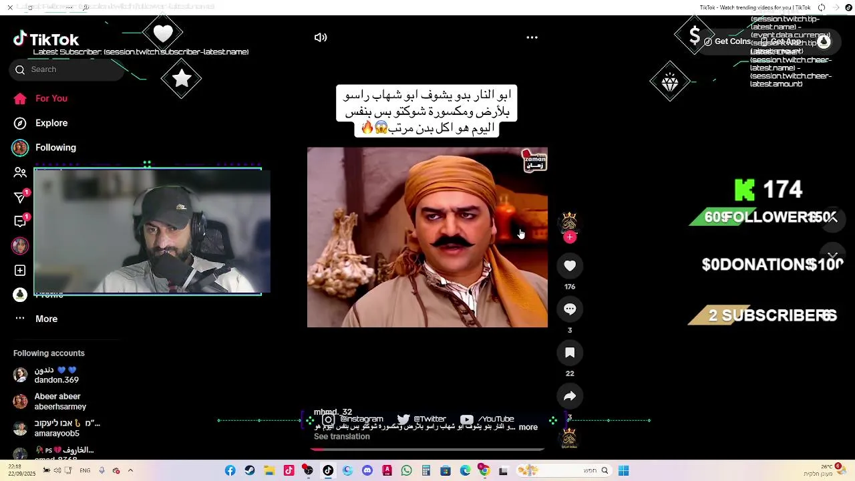Open File Explorer from the taskbar

coord(269,471)
